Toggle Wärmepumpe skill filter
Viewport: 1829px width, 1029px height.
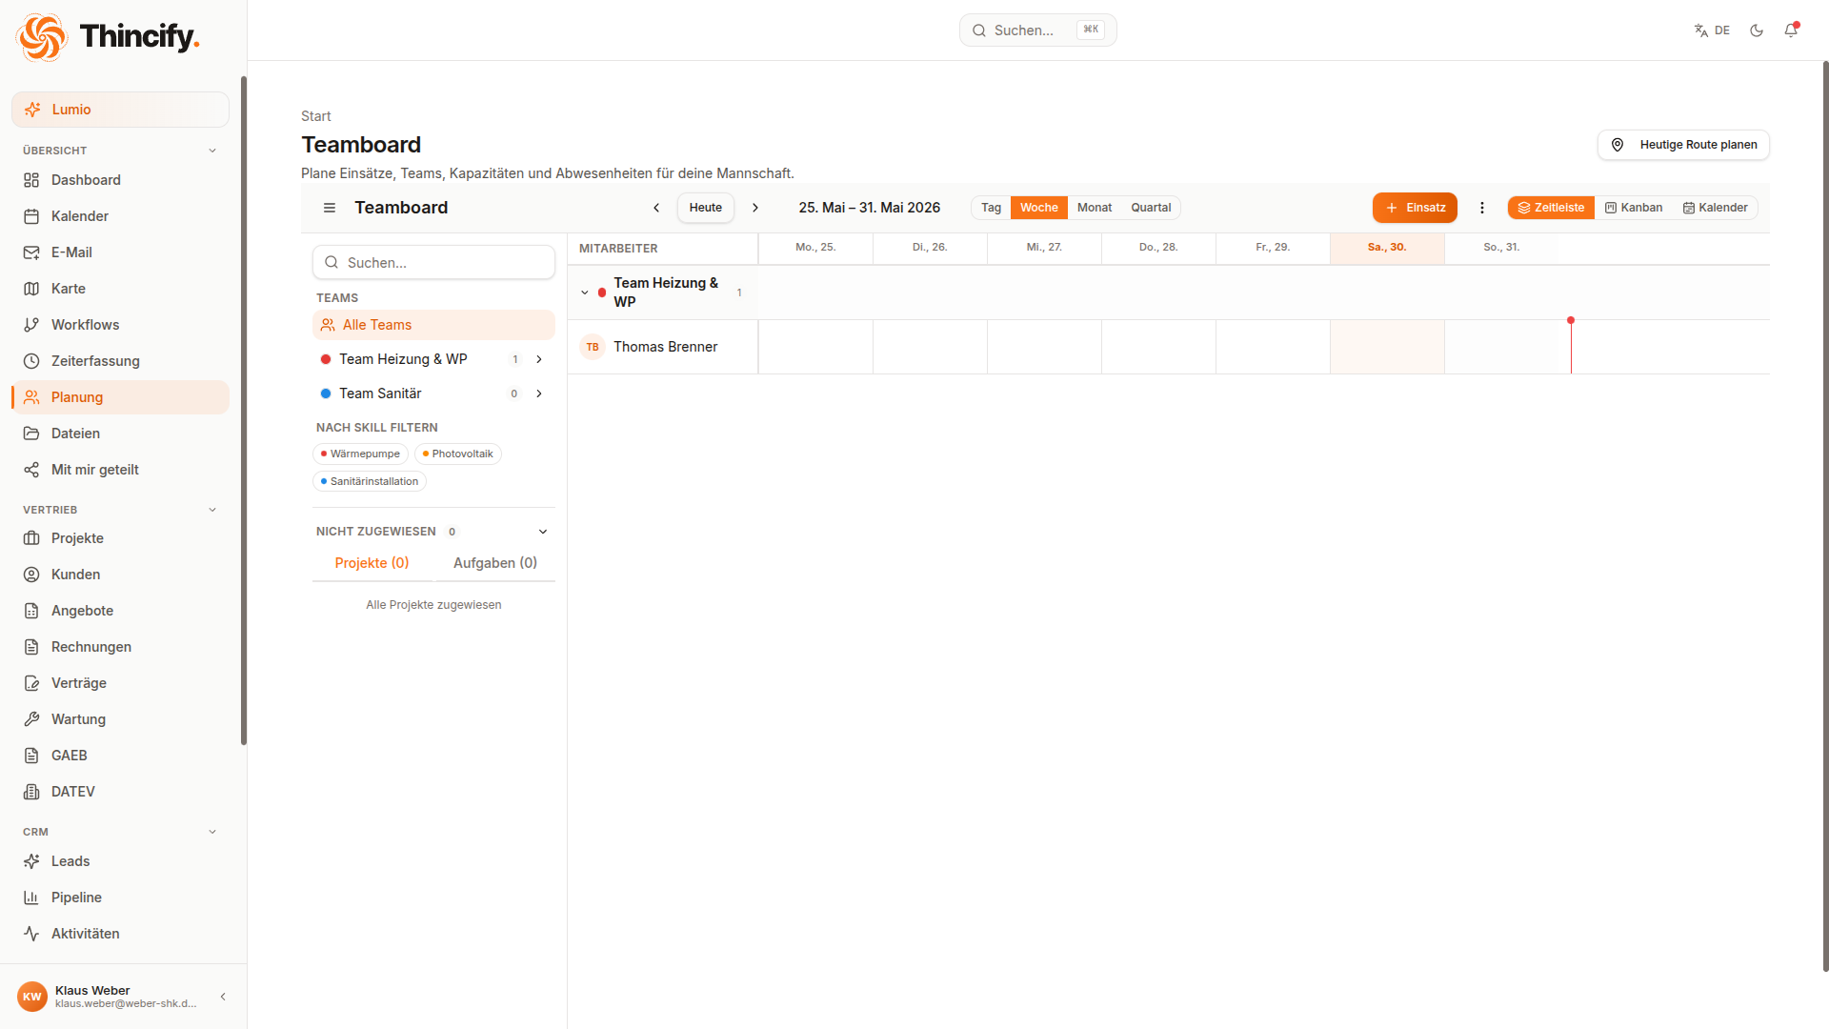click(360, 454)
